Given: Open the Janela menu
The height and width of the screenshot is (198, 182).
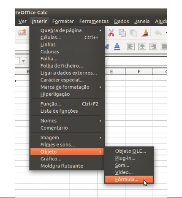Looking at the screenshot, I should pyautogui.click(x=142, y=21).
